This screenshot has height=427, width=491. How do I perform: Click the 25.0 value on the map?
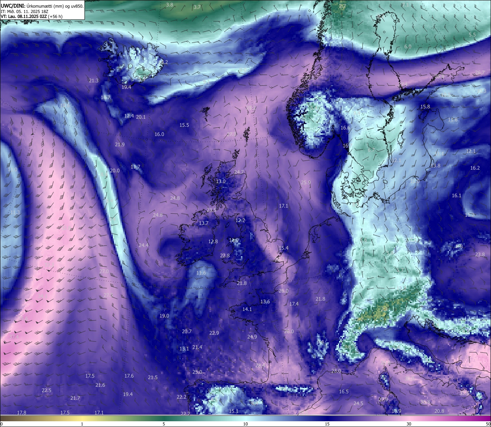pos(197,372)
